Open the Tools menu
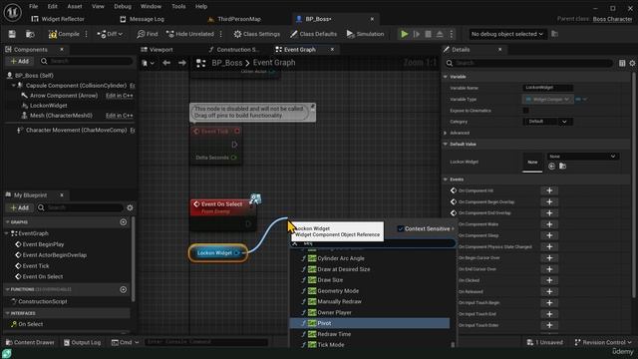This screenshot has width=638, height=359. point(178,7)
